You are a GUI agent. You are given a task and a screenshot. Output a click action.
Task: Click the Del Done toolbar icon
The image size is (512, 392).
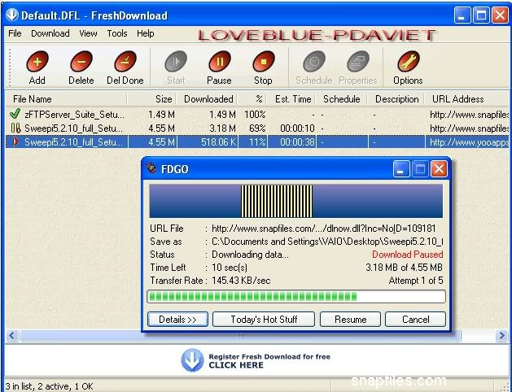pos(125,62)
